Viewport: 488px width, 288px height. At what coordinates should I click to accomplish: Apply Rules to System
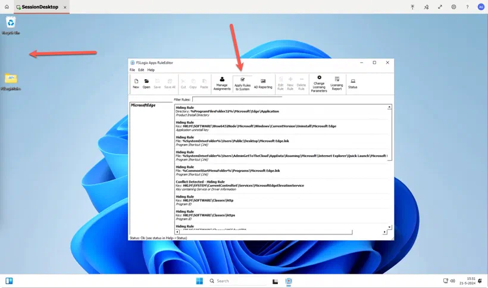click(x=242, y=84)
